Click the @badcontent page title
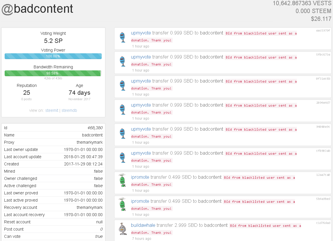Image resolution: width=333 pixels, height=241 pixels. [x=37, y=9]
